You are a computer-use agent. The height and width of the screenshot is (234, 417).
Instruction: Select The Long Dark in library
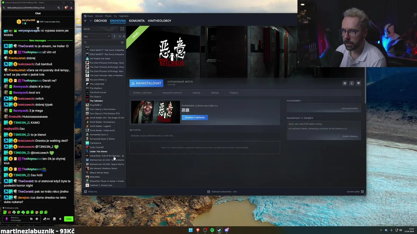tap(97, 84)
